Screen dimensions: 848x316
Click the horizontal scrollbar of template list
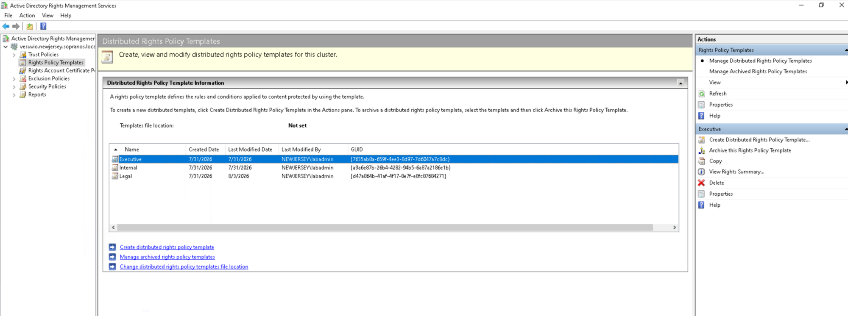[x=385, y=227]
